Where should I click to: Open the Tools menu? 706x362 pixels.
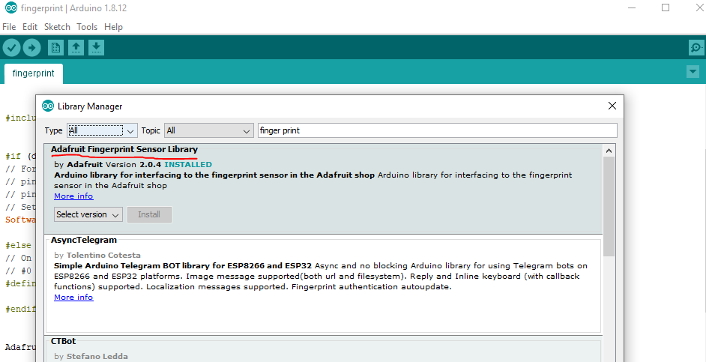pyautogui.click(x=87, y=27)
